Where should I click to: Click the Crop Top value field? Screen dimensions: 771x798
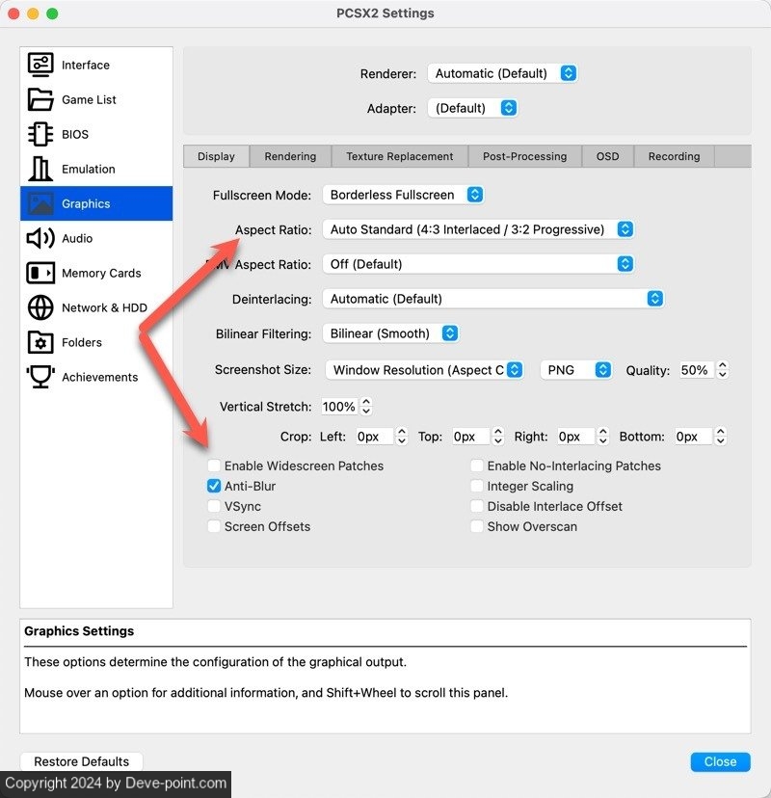pyautogui.click(x=471, y=437)
